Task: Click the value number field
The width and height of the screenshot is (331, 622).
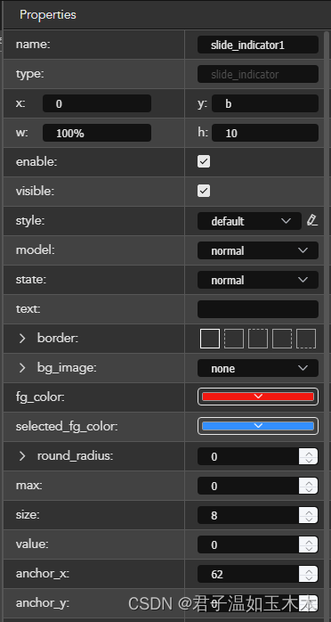Action: click(x=248, y=544)
